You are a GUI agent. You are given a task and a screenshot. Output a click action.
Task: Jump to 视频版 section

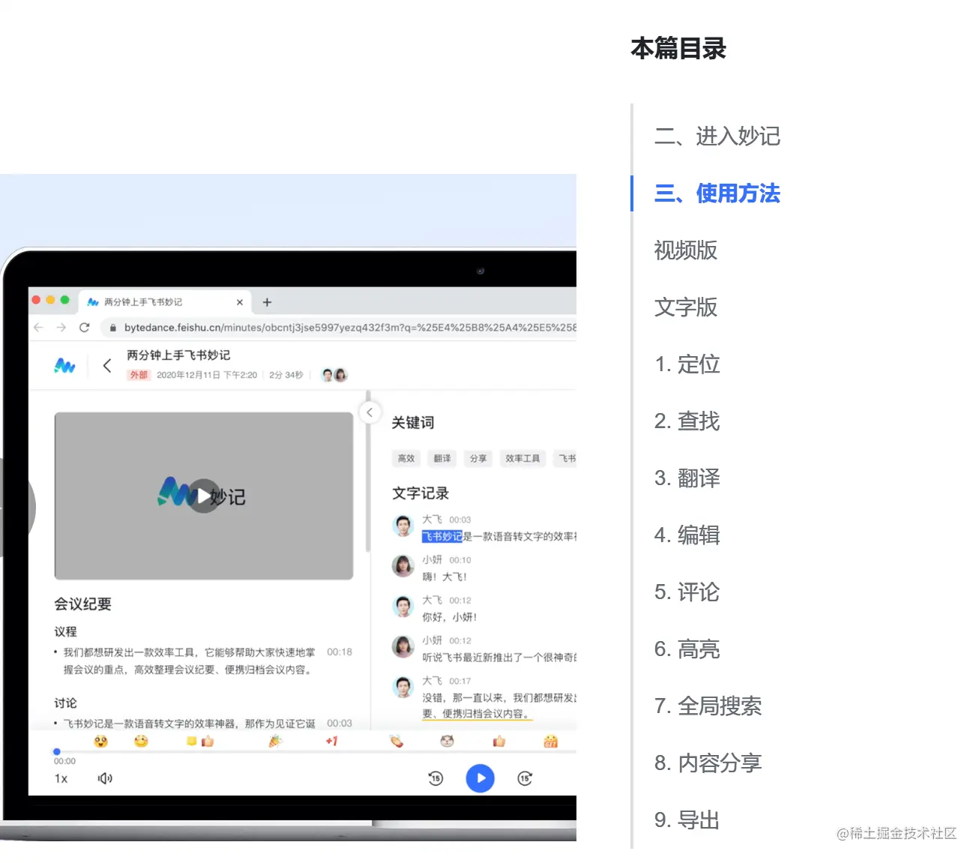(x=686, y=250)
